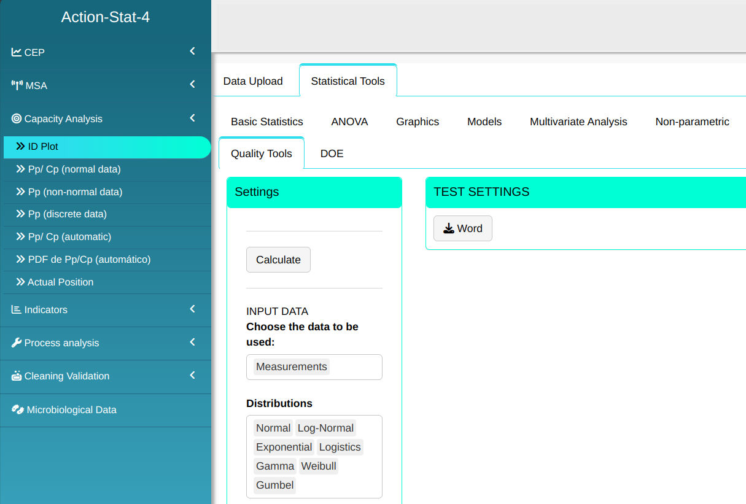The image size is (746, 504).
Task: Select the Weibull distribution tag
Action: tap(318, 466)
